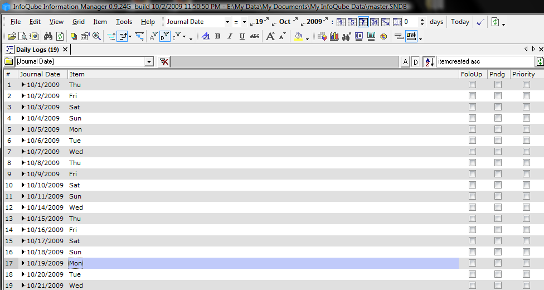Expand the 10/10/2009 row

click(23, 185)
